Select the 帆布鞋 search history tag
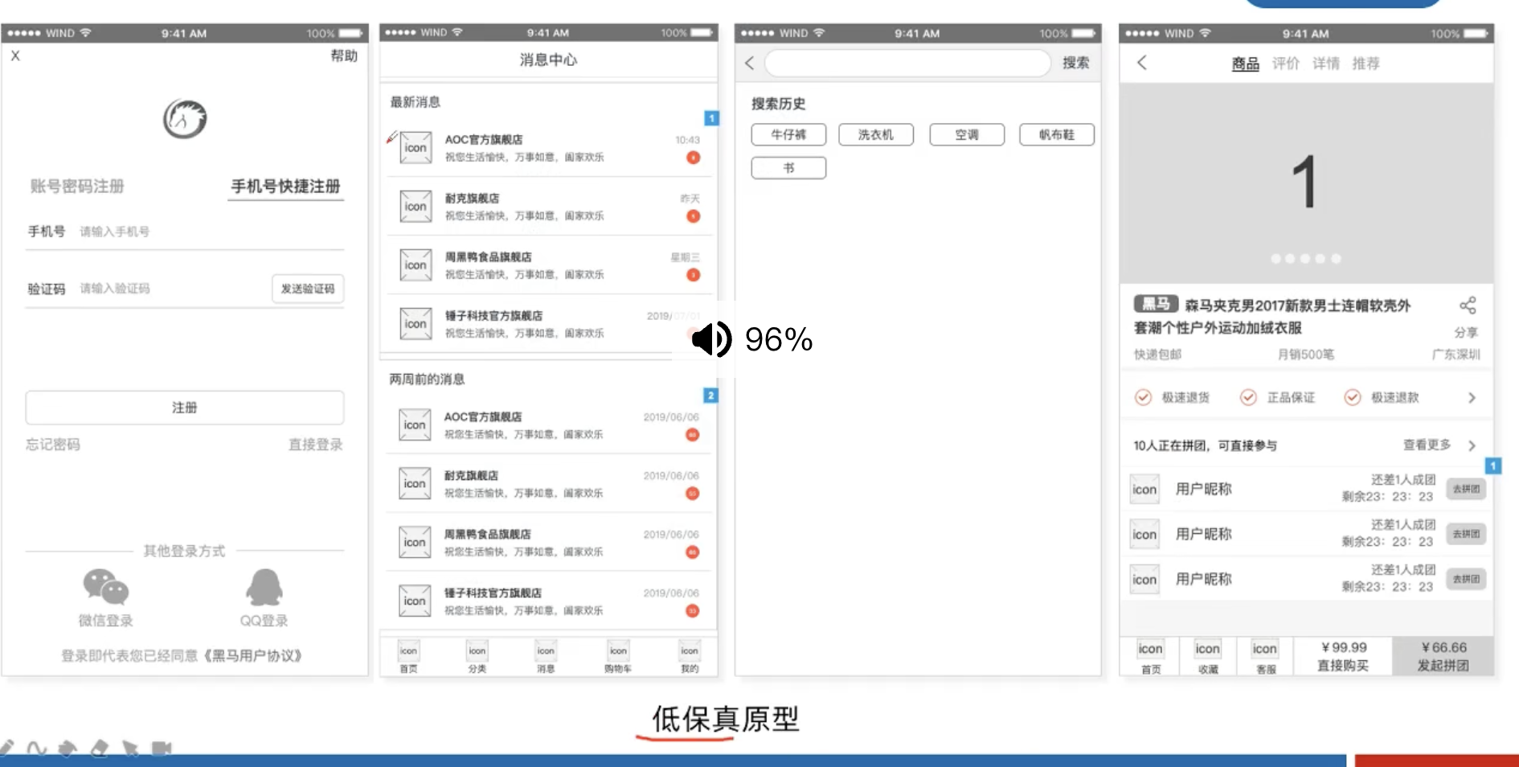 [x=1057, y=134]
